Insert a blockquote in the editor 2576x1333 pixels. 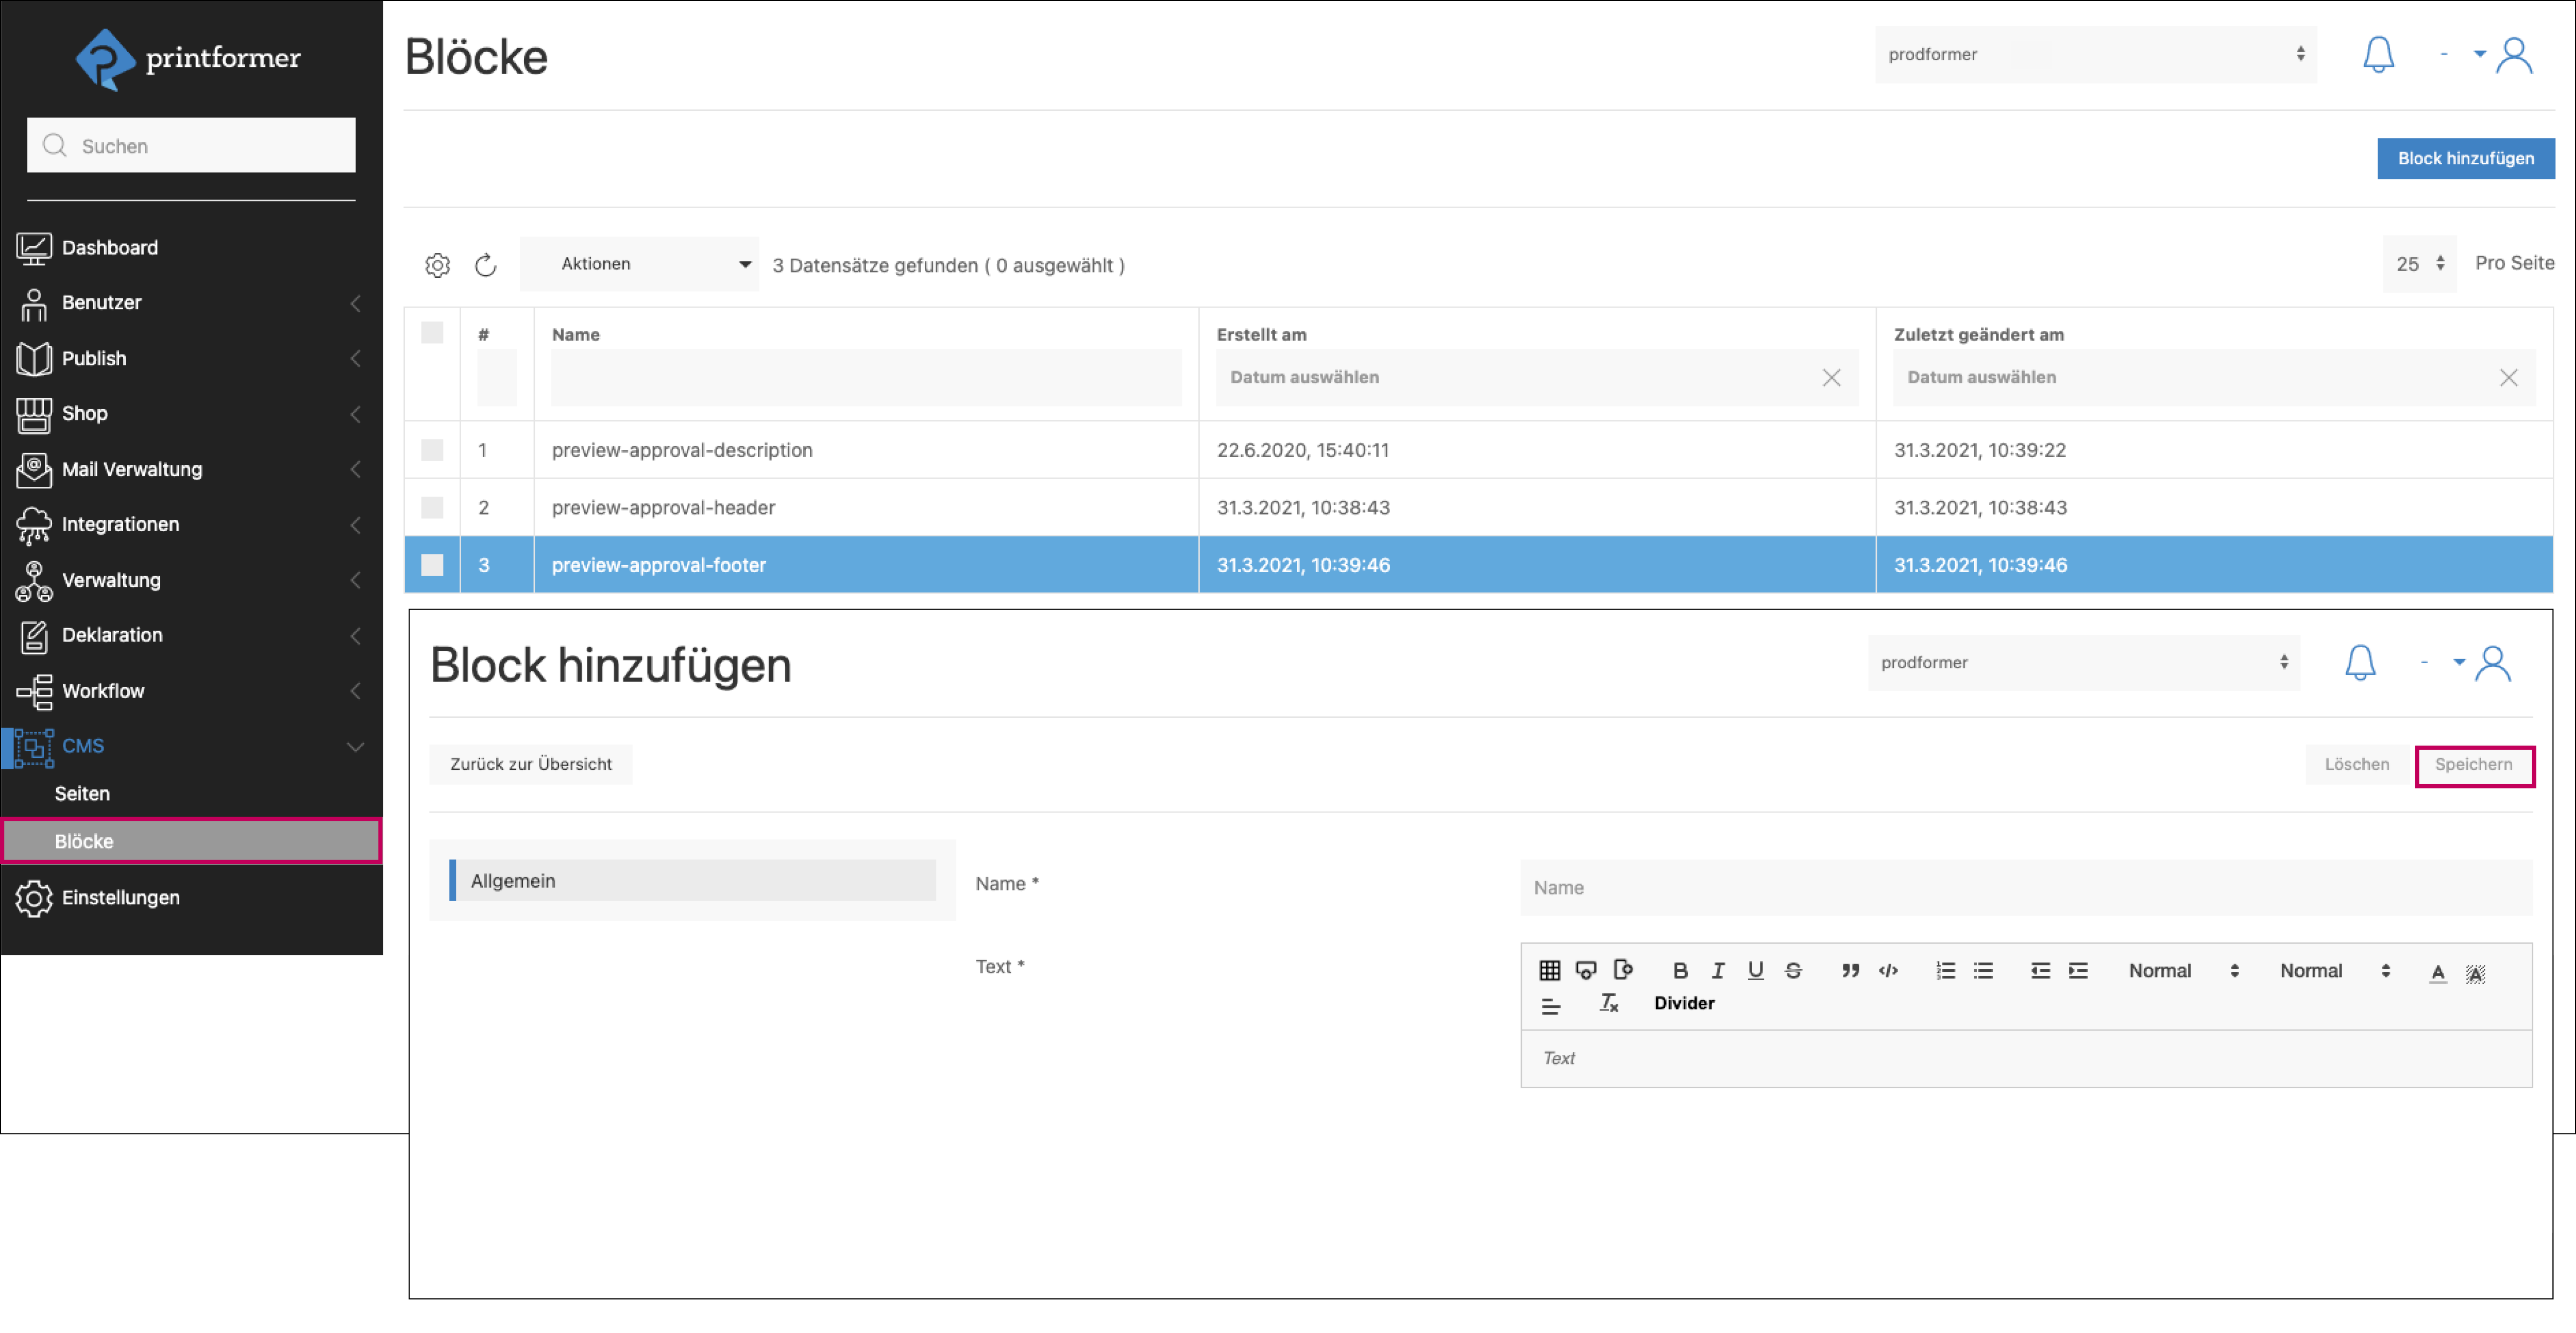[1850, 970]
